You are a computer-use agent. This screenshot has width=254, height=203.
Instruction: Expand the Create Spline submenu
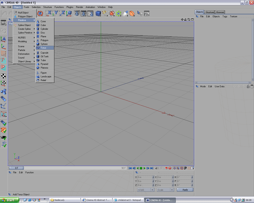pos(24,29)
